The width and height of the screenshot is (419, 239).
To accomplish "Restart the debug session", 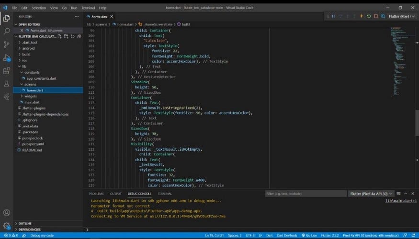I will click(369, 16).
